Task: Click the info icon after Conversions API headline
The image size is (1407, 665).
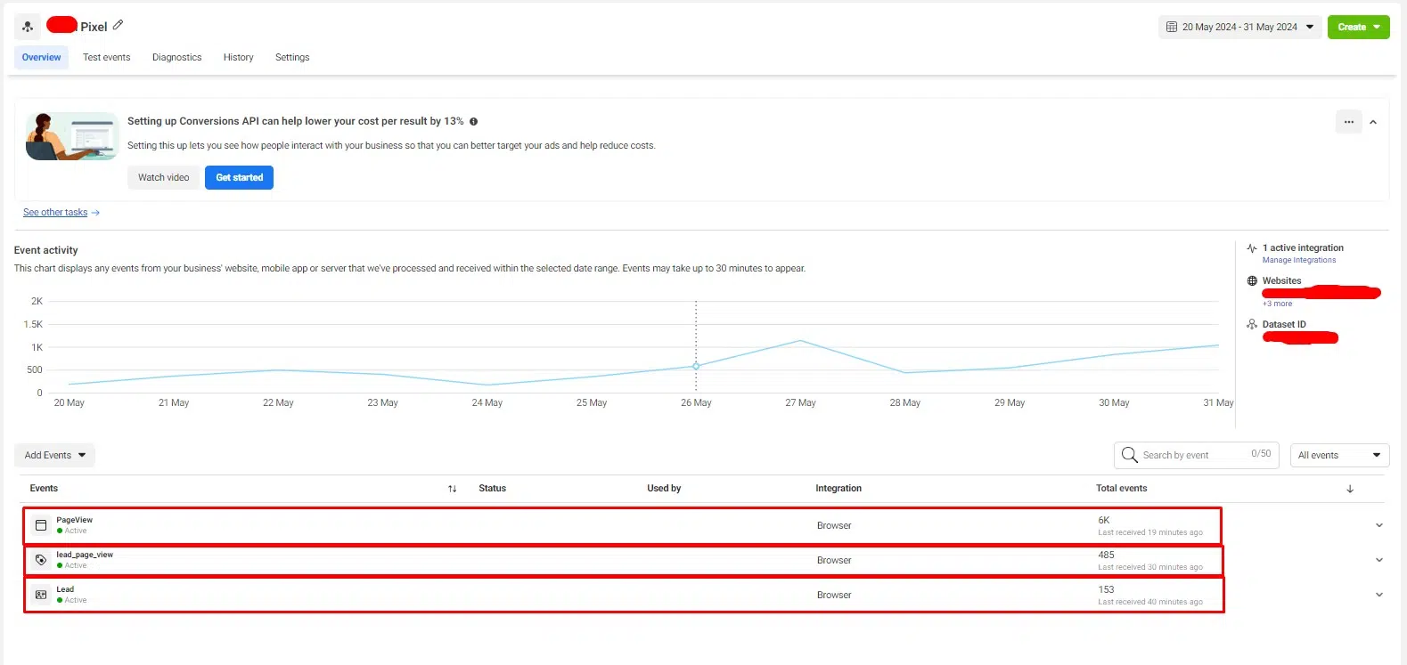Action: tap(473, 122)
